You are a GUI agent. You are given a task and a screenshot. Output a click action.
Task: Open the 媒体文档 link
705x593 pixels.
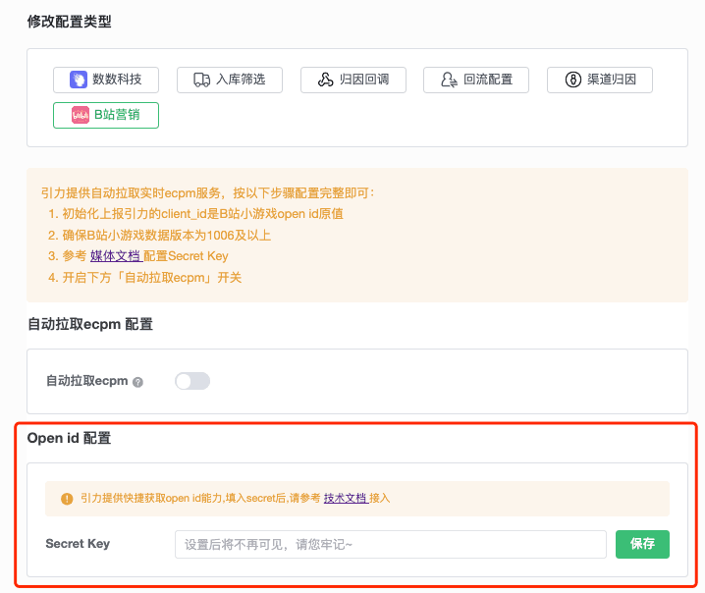point(116,256)
